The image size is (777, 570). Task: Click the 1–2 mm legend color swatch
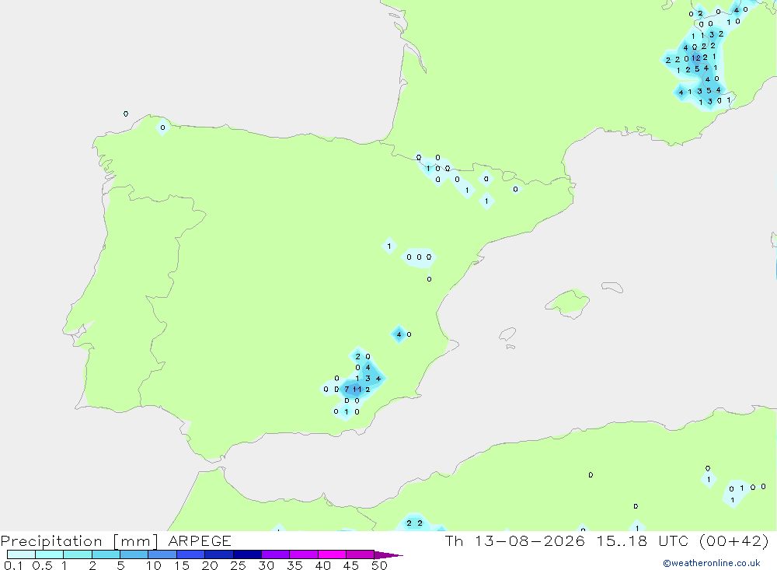(x=78, y=554)
